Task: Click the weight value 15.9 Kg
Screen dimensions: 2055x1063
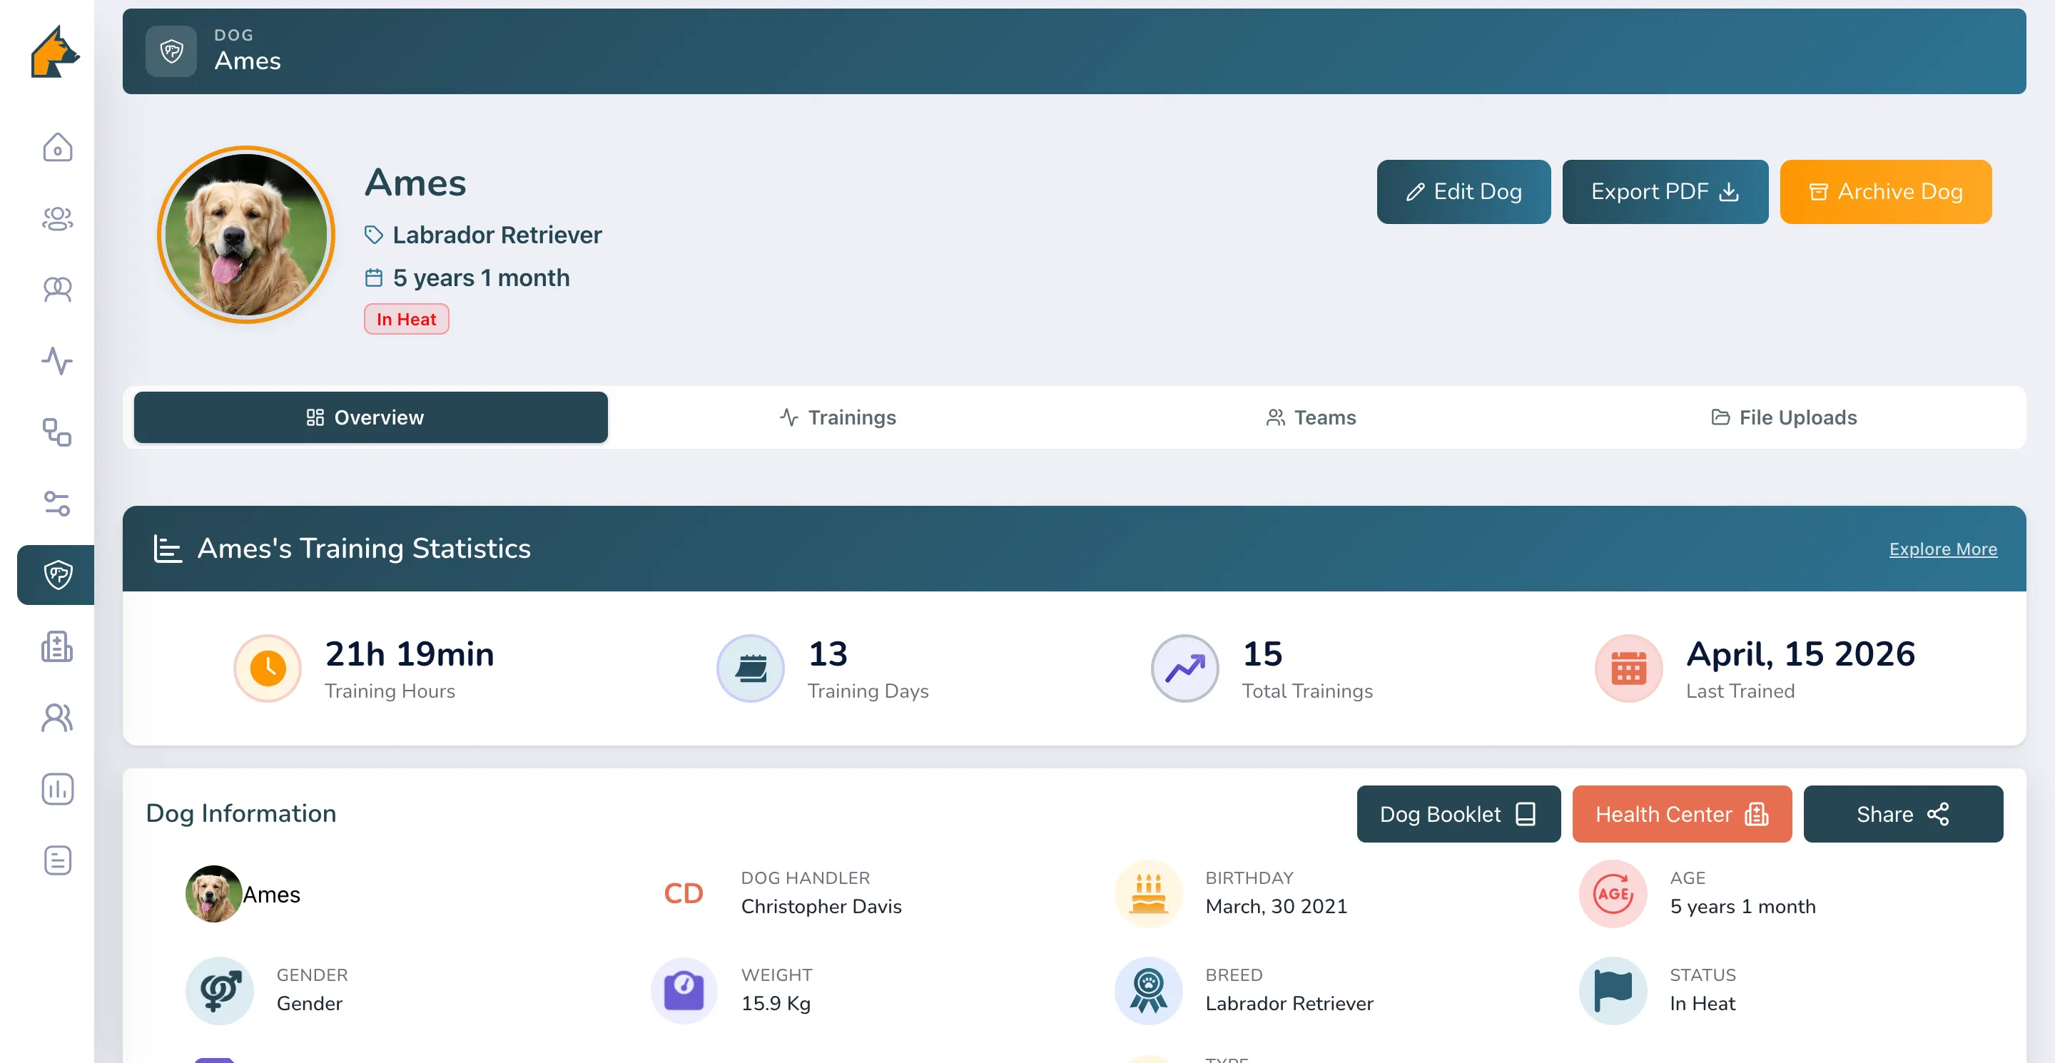Action: 776,1003
